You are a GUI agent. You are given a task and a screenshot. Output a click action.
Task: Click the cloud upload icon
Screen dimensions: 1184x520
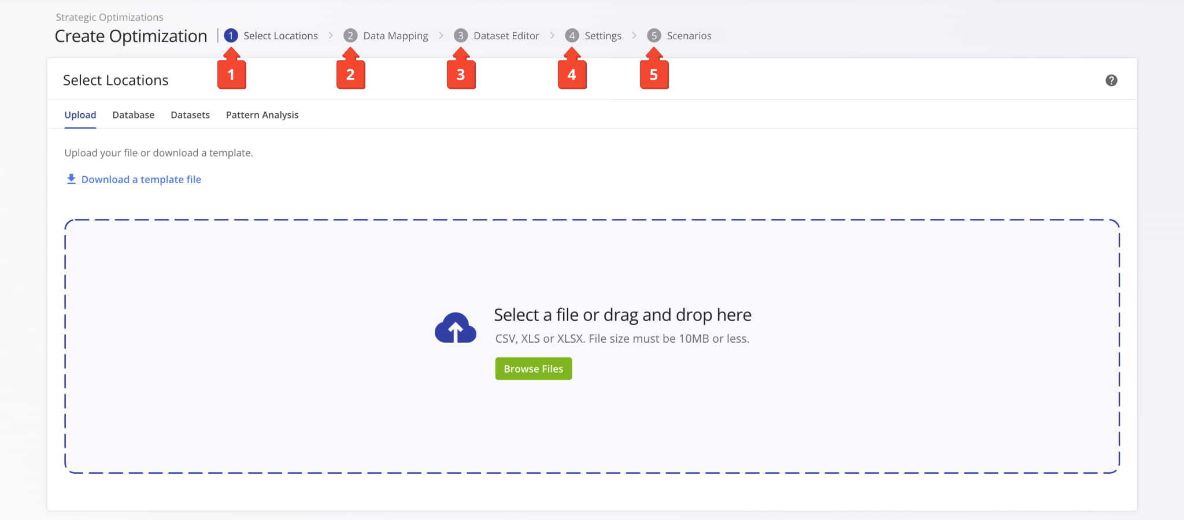[456, 328]
